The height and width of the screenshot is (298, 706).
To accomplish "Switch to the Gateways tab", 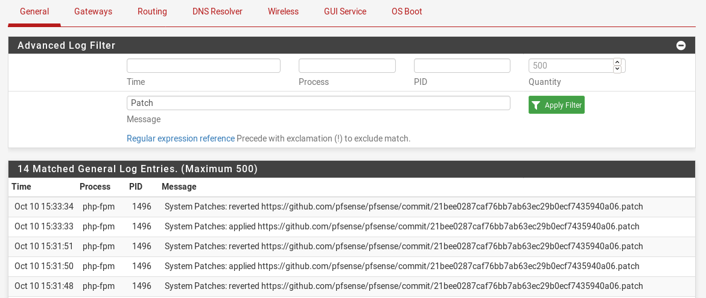I will (93, 11).
